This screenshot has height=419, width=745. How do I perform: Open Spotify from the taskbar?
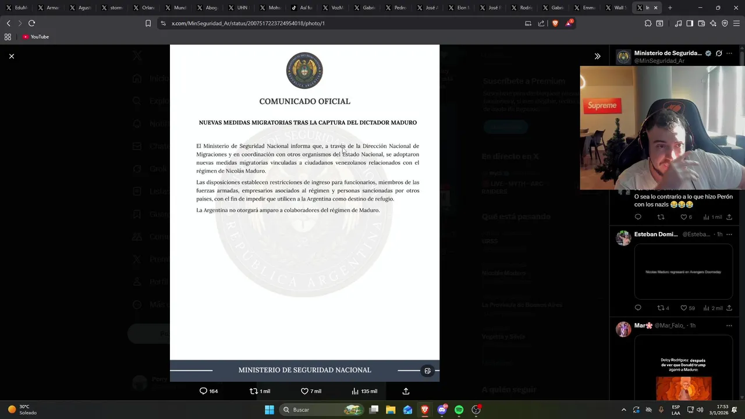(x=459, y=410)
